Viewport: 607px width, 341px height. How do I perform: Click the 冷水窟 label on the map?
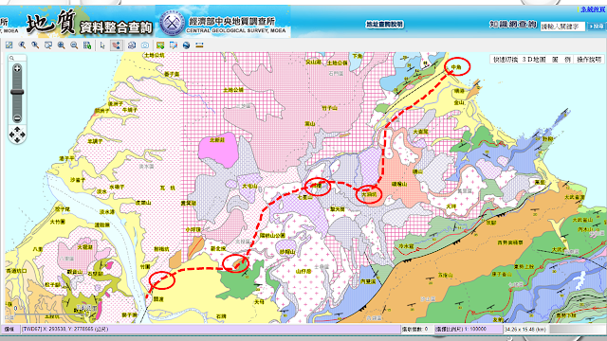pos(406,246)
